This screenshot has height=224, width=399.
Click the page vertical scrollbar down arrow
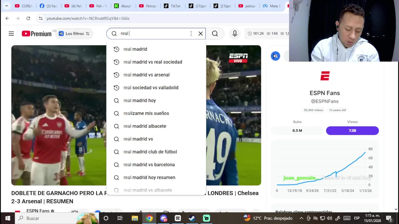point(396,210)
